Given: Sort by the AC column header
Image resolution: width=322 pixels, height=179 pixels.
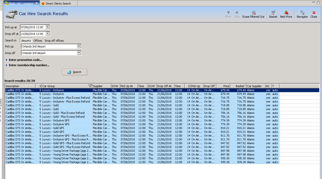Looking at the screenshot, I should click(x=268, y=86).
